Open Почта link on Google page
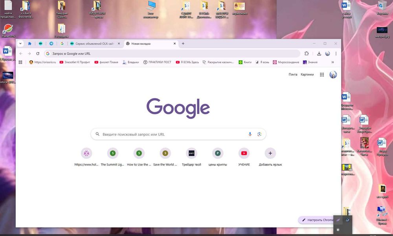Screen dimensions: 393x236 [293, 74]
